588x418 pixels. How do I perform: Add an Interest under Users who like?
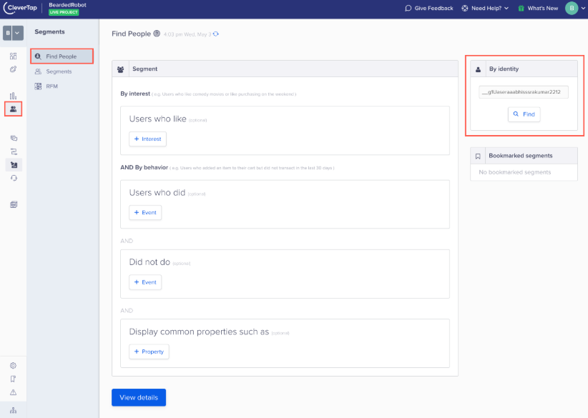148,139
